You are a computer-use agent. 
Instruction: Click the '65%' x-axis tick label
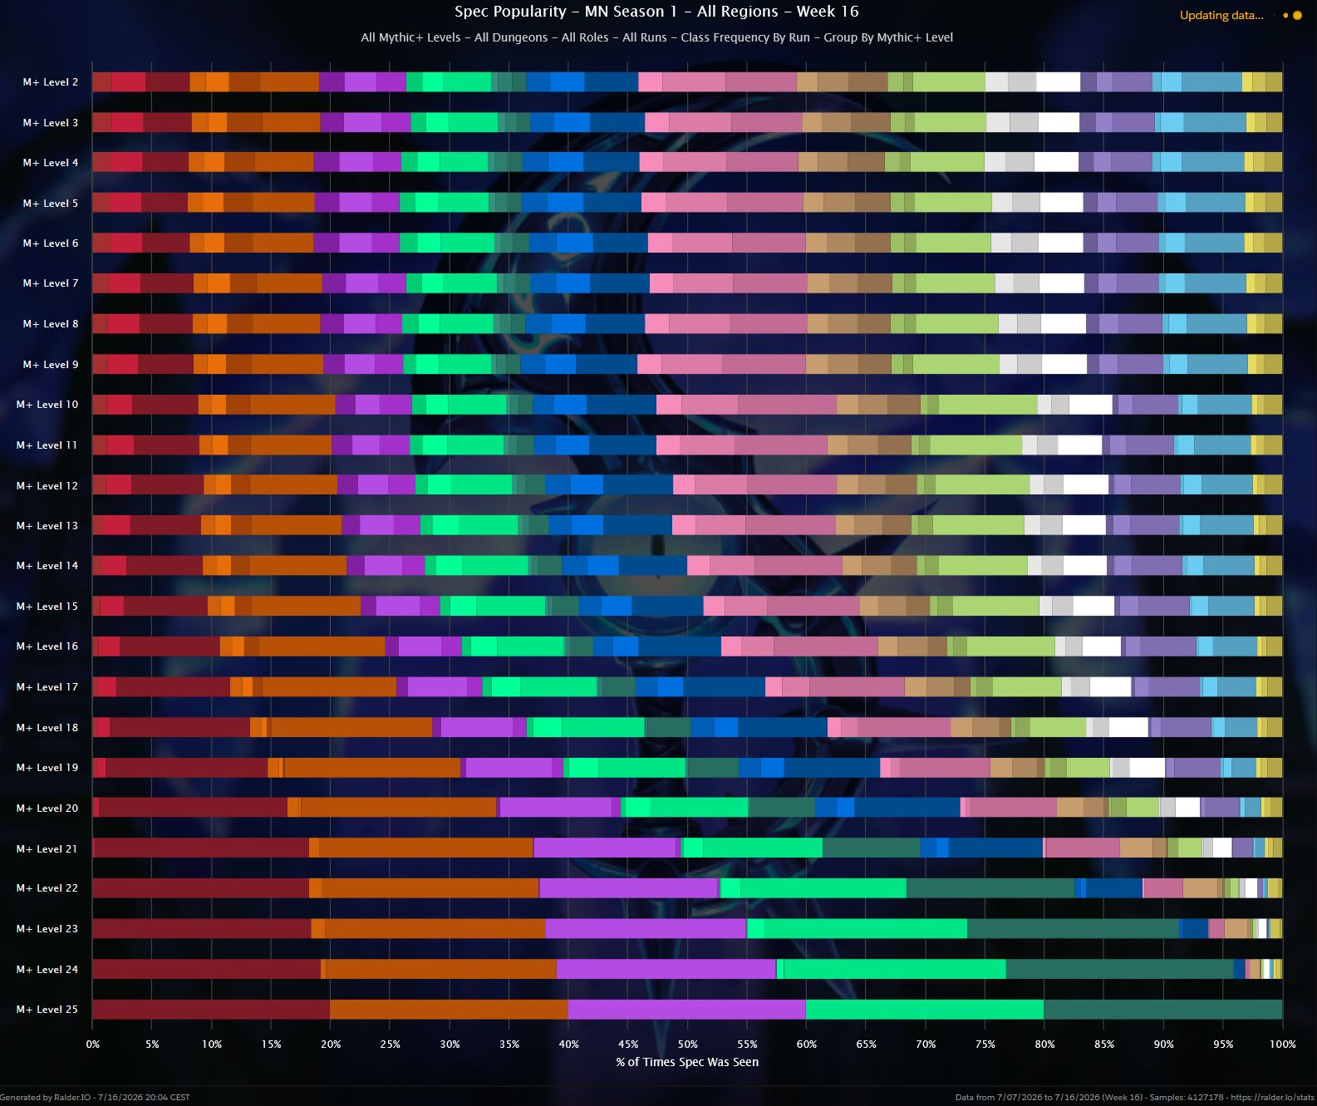(x=866, y=1045)
